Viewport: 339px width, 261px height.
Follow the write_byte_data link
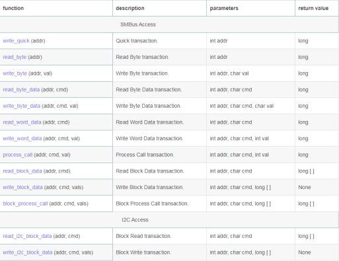22,106
